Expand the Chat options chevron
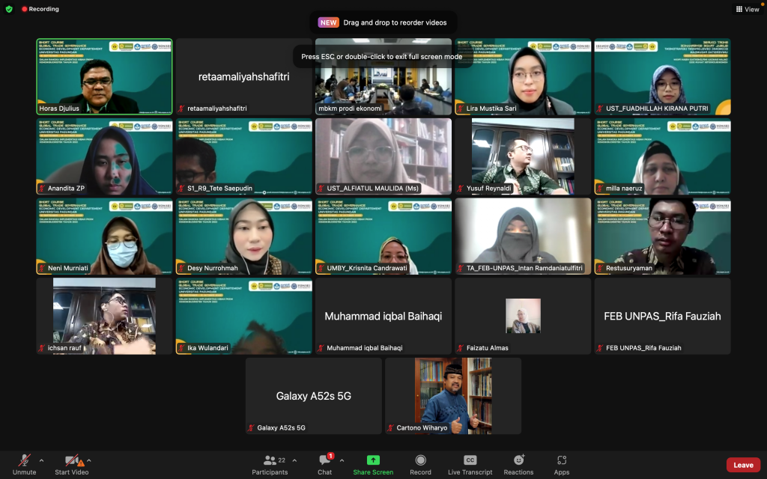The width and height of the screenshot is (767, 479). [x=342, y=460]
